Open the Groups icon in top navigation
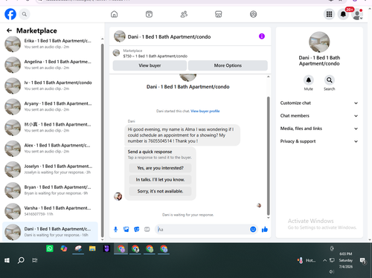Viewport: 372px width, 278px height. tap(253, 14)
